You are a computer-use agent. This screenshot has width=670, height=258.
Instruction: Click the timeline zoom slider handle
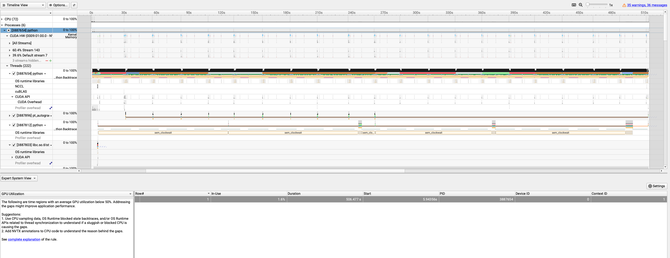click(x=587, y=4)
